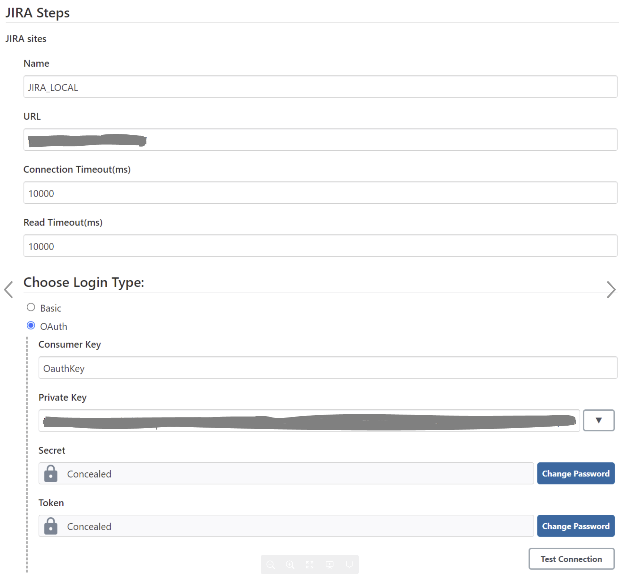Click the "Name" field label
Viewport: 621px width, 574px height.
pos(36,63)
